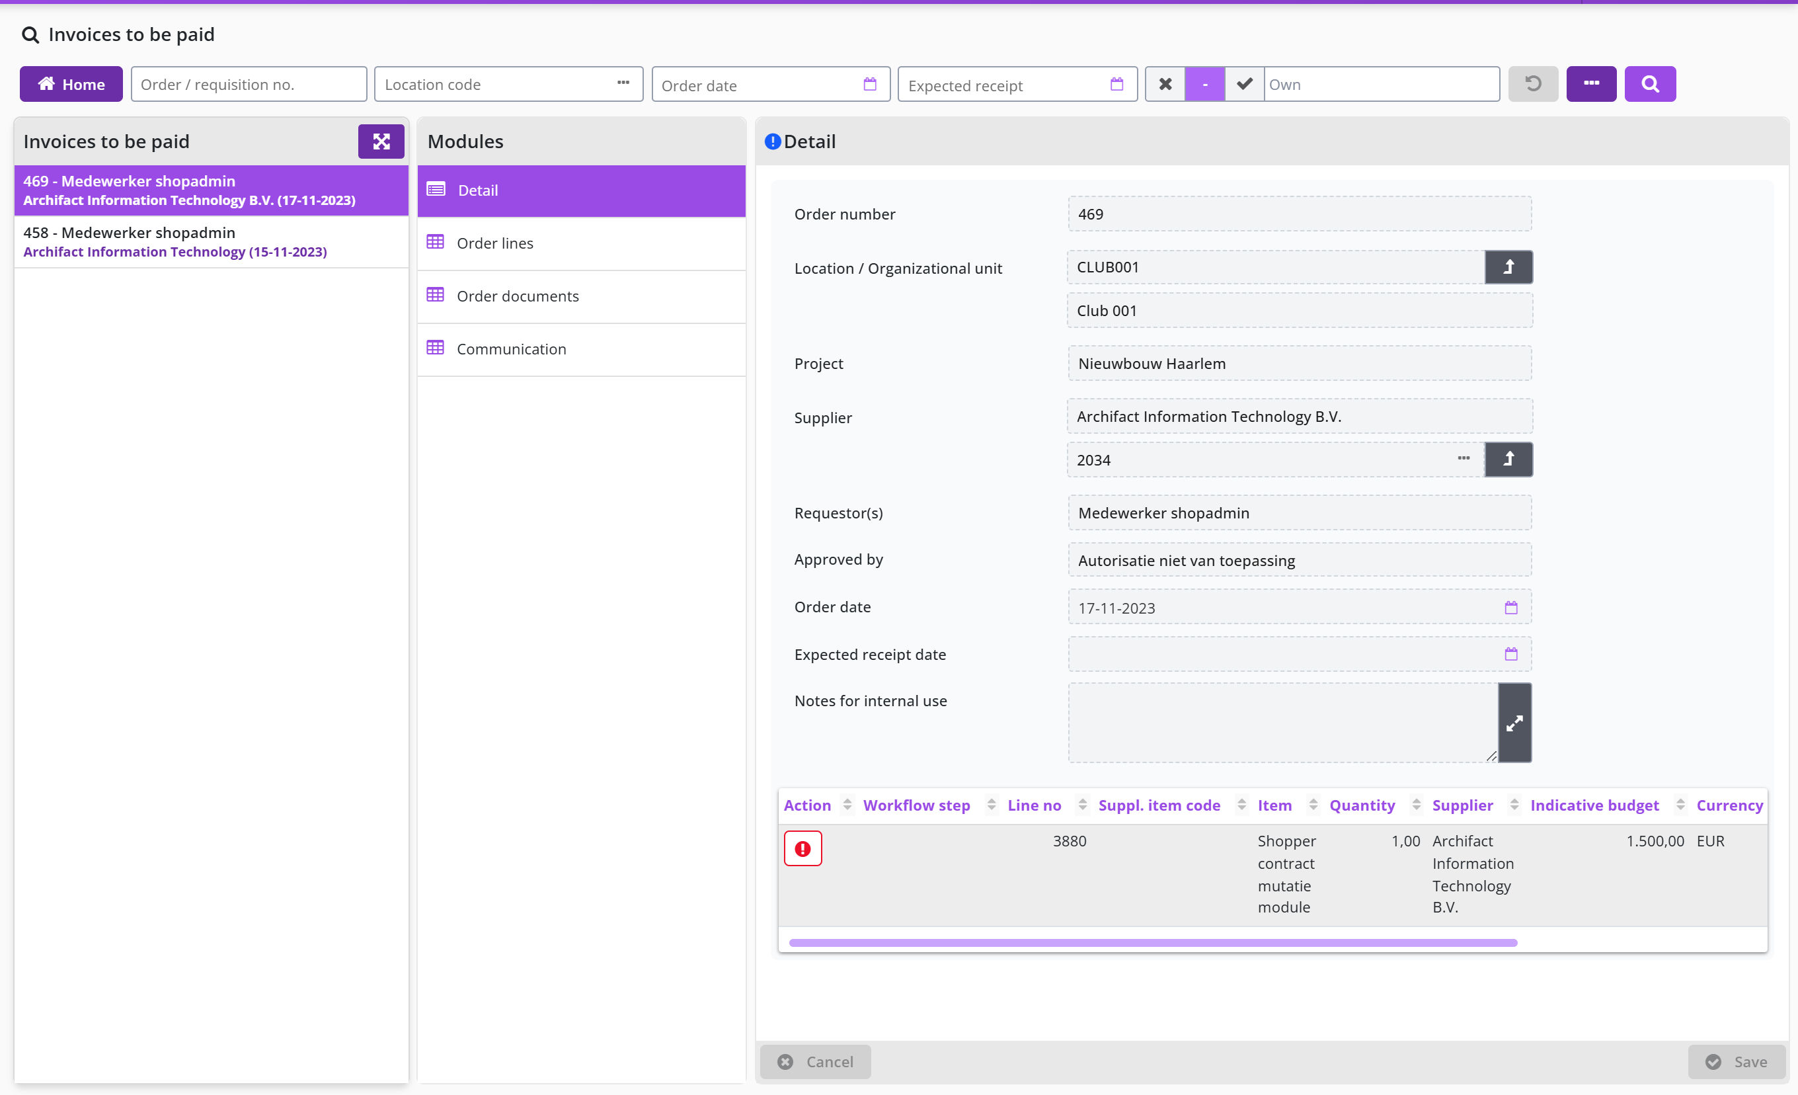Select invoice 469 - Medewerker shopadmin
Image resolution: width=1798 pixels, height=1095 pixels.
point(212,190)
